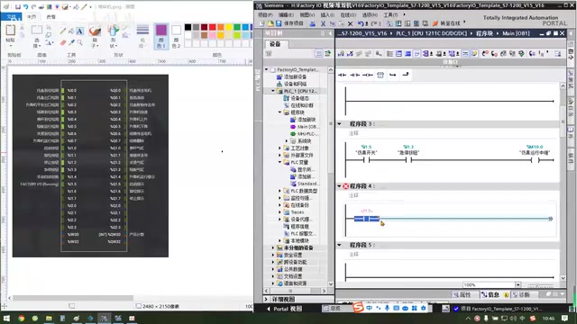Click the Delete X icon in TIA toolbar
The height and width of the screenshot is (324, 577).
tap(351, 23)
